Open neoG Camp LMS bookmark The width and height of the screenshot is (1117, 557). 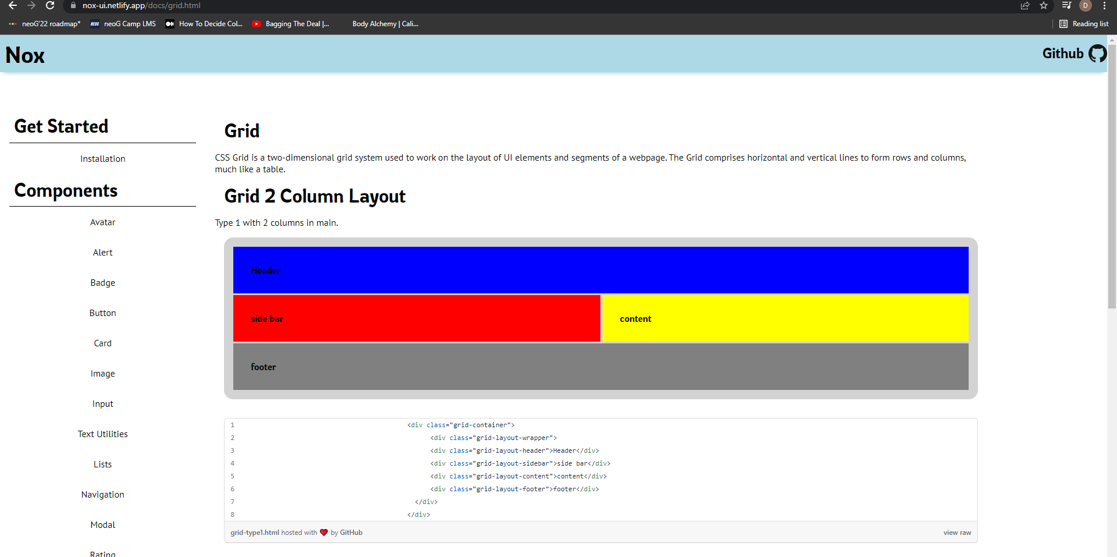tap(123, 24)
